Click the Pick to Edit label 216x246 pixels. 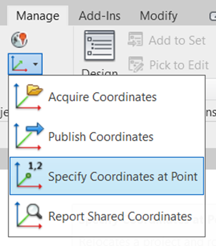point(179,65)
